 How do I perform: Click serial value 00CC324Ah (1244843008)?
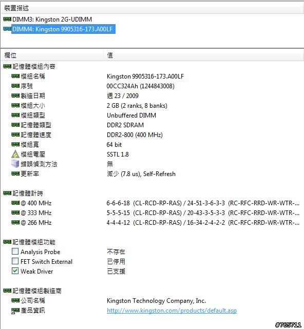coord(141,86)
